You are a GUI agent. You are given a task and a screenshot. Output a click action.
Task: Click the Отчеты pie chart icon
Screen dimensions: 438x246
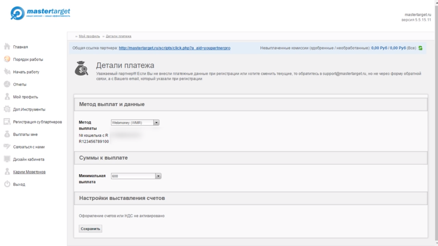coord(7,84)
